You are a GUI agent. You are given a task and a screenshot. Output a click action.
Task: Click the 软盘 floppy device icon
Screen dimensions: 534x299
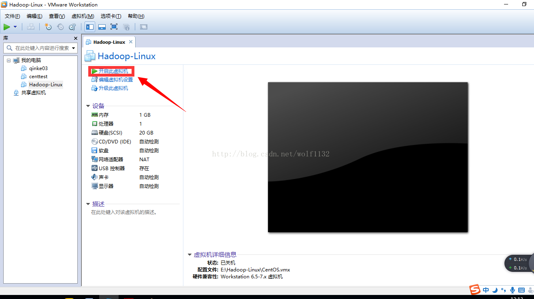[95, 151]
